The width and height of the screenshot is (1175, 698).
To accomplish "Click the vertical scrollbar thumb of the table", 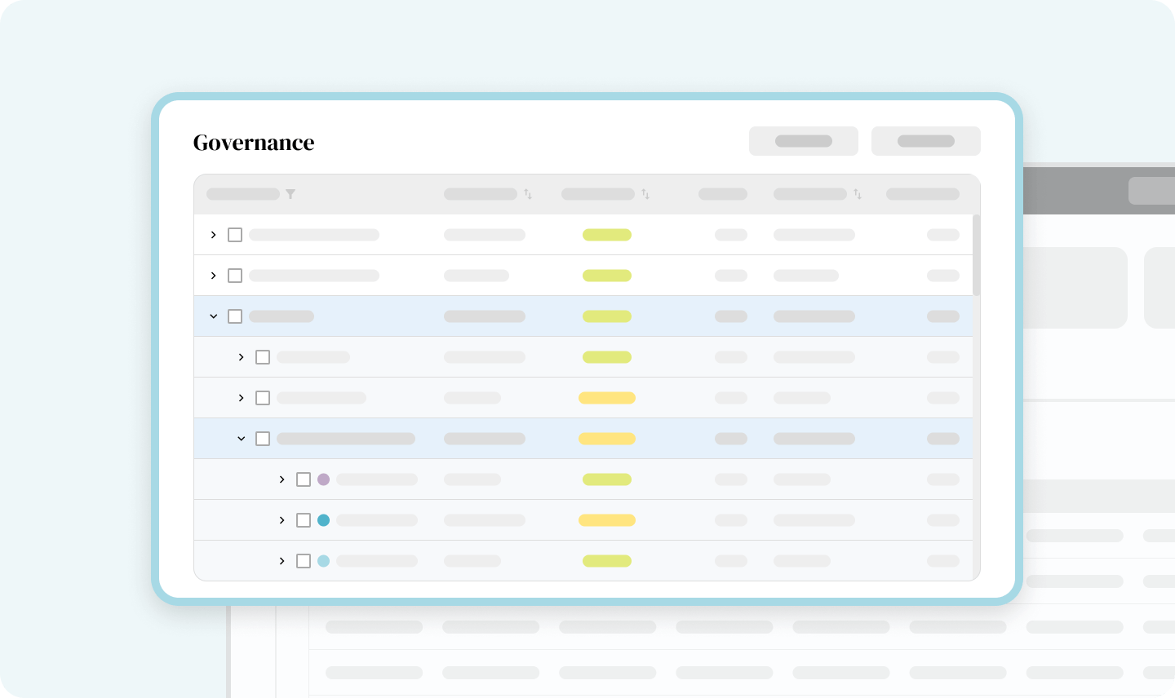I will (976, 254).
